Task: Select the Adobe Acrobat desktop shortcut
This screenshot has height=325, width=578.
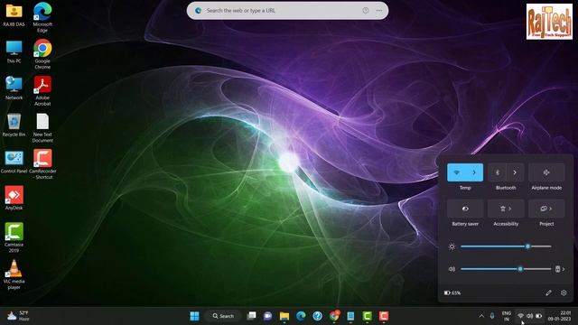Action: pos(42,91)
